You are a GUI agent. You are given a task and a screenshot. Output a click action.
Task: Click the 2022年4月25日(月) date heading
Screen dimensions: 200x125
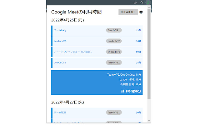[x=67, y=20]
